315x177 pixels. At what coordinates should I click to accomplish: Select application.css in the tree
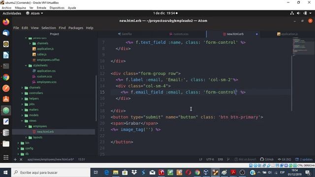[x=46, y=71]
